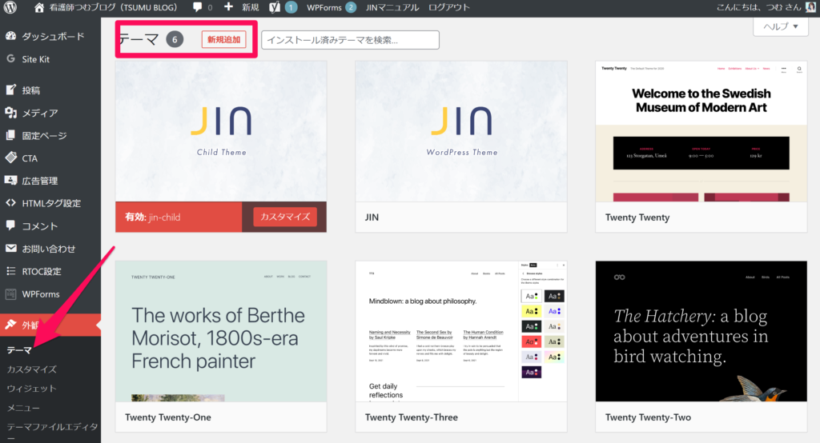
Task: Open the ヘルプ dropdown tab
Action: click(781, 26)
